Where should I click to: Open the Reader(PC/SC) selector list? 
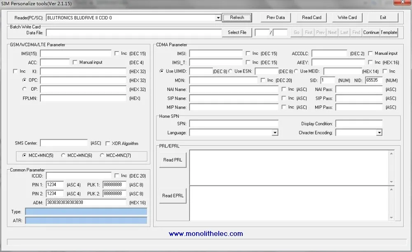218,18
